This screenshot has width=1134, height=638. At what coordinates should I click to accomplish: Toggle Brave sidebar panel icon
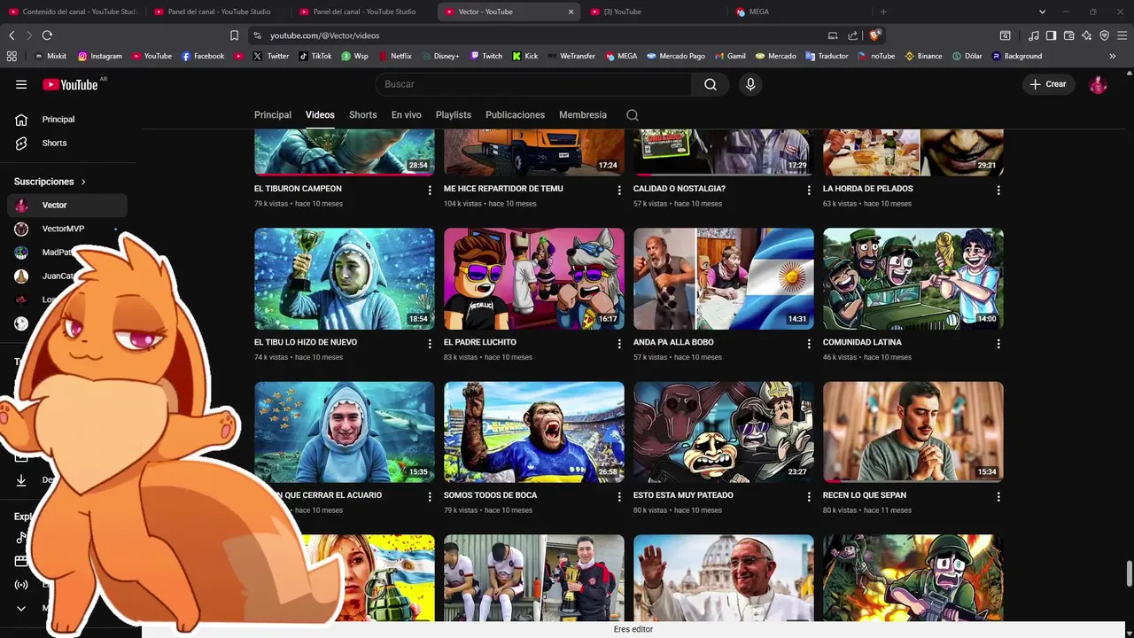(x=1051, y=35)
